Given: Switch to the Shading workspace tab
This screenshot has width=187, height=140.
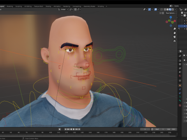Looking at the screenshot, I should pyautogui.click(x=48, y=6).
